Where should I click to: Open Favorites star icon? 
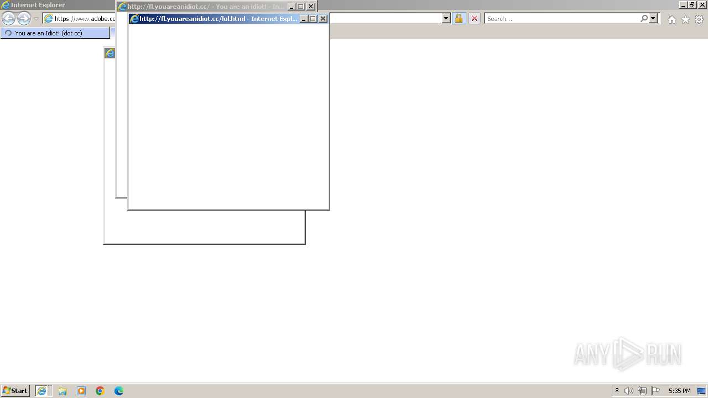[x=685, y=19]
